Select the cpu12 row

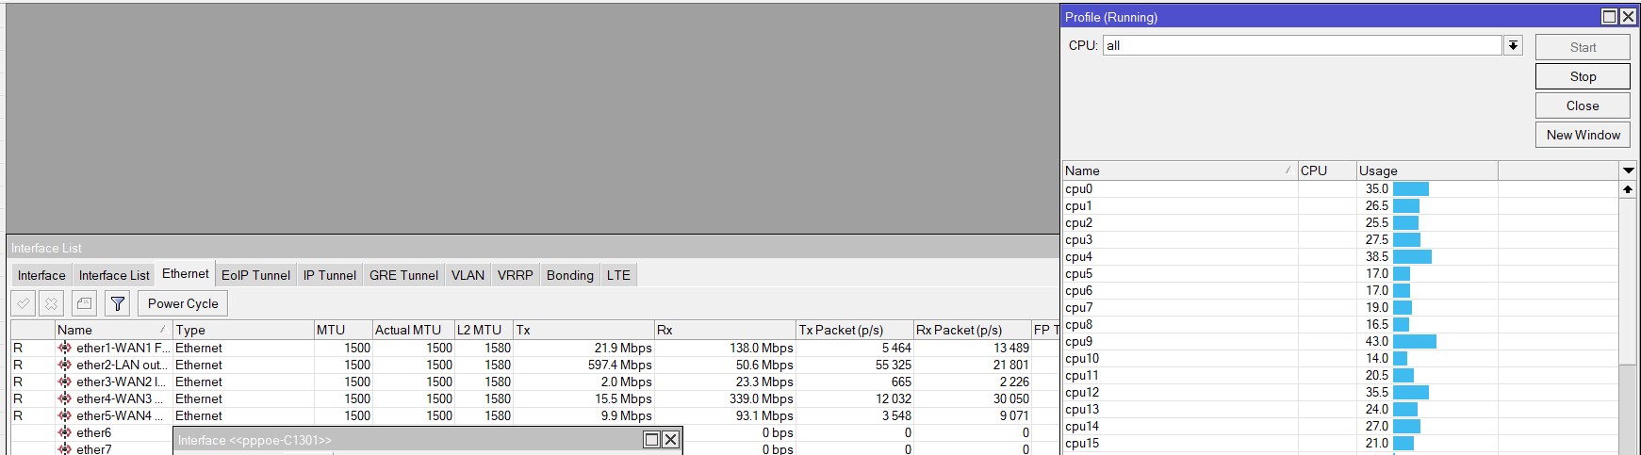[1339, 393]
